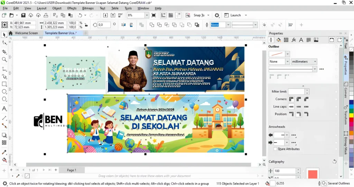Click the Export icon

[x=113, y=15]
